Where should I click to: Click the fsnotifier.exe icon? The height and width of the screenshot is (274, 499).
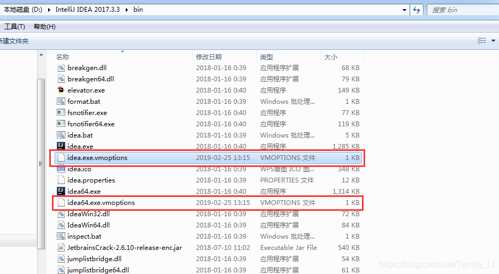pos(61,113)
